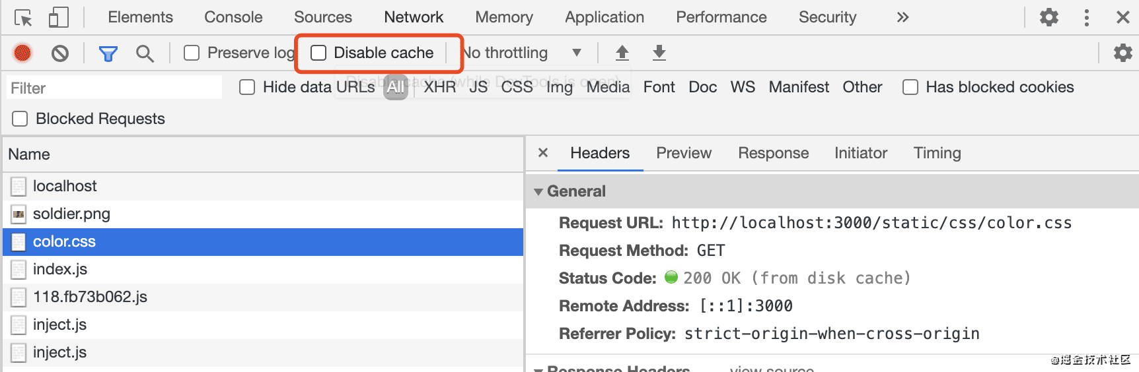Check the Blocked Requests checkbox
The height and width of the screenshot is (372, 1139).
pos(20,119)
